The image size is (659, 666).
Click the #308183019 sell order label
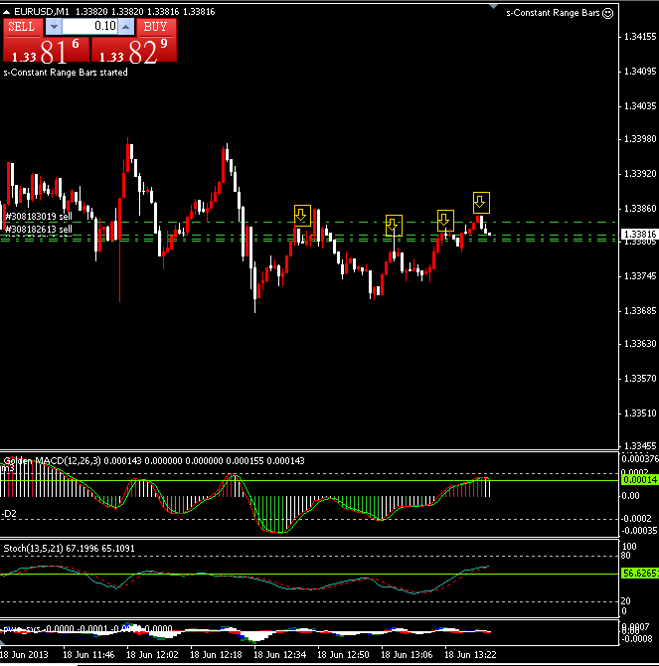39,216
